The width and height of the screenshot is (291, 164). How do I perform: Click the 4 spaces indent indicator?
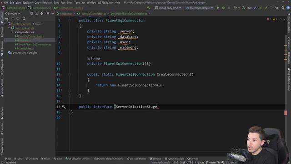pos(199,163)
